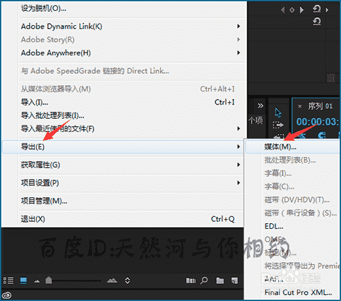Select 字幕(C)... export option
Image resolution: width=341 pixels, height=301 pixels.
[x=293, y=186]
